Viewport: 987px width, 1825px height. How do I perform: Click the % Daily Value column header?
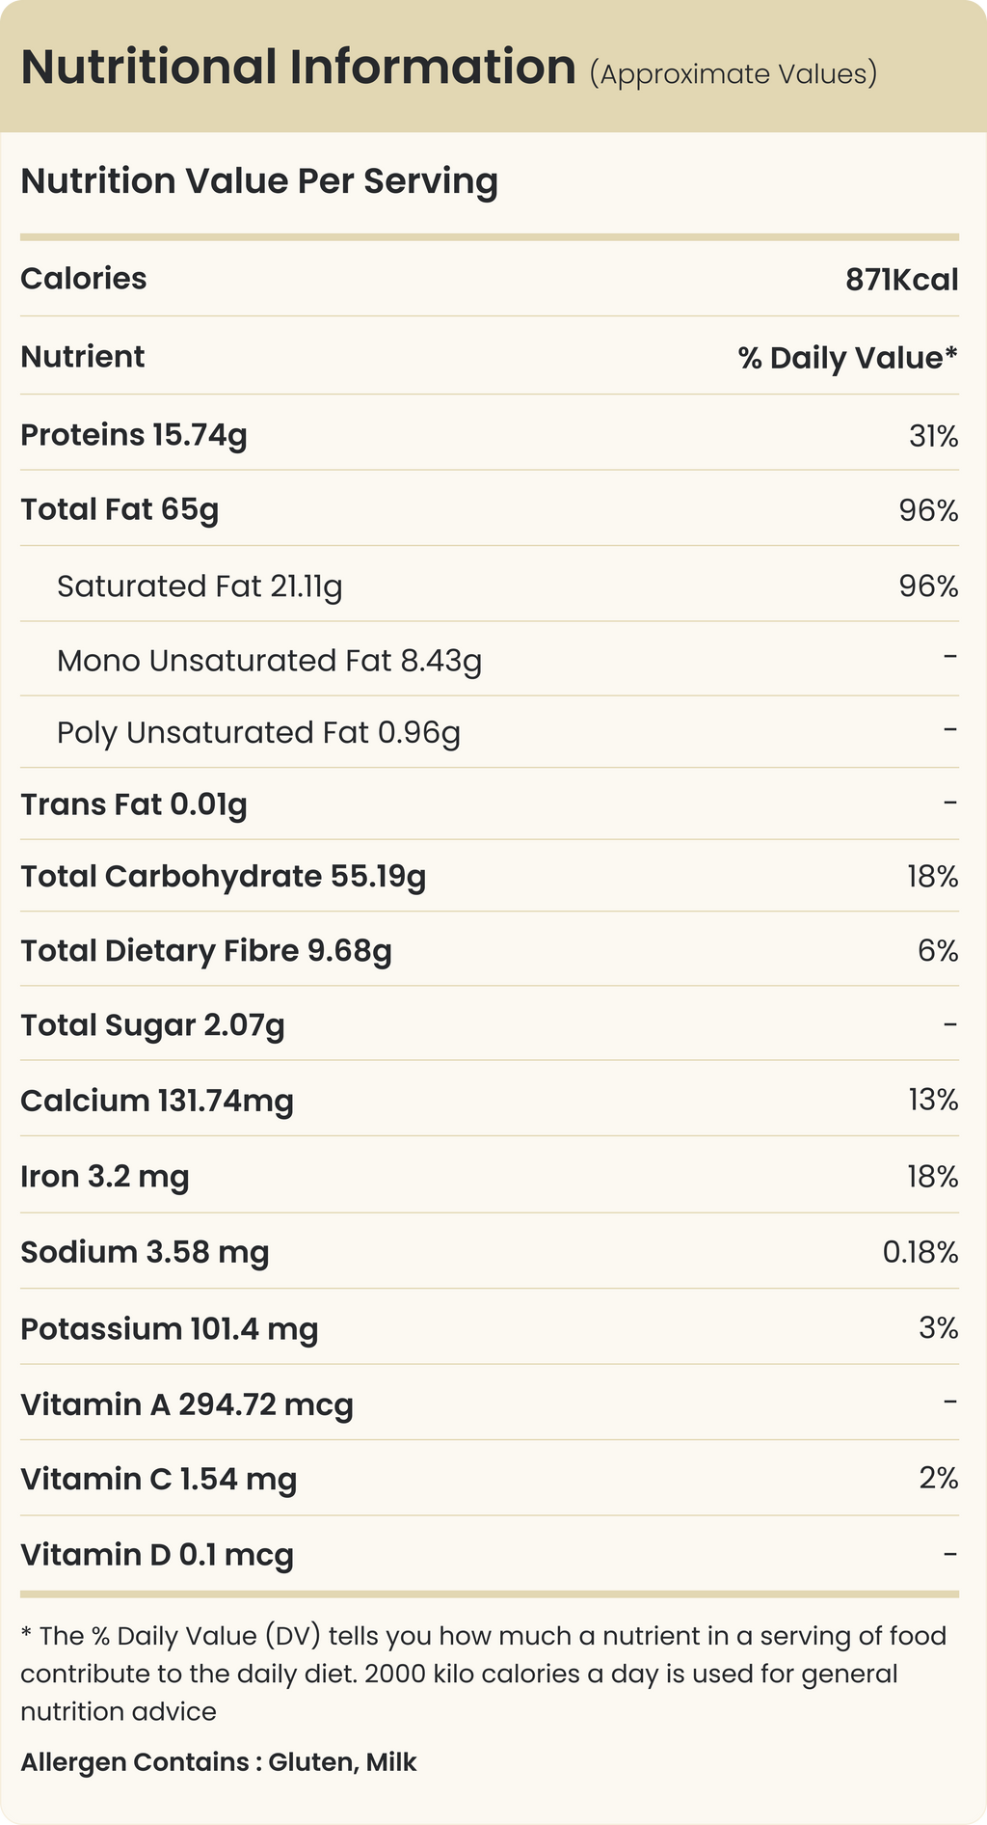847,358
